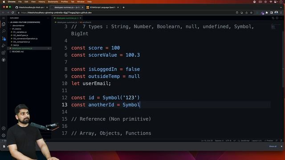Bookmark this page with star icon
This screenshot has width=285, height=160.
pyautogui.click(x=251, y=12)
